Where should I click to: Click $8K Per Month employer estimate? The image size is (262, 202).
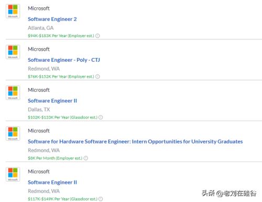coord(55,158)
